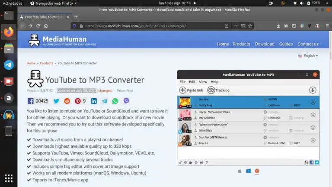Open Edit menu in MediaHuman window
Viewport: 332px width, 187px height.
(x=192, y=82)
